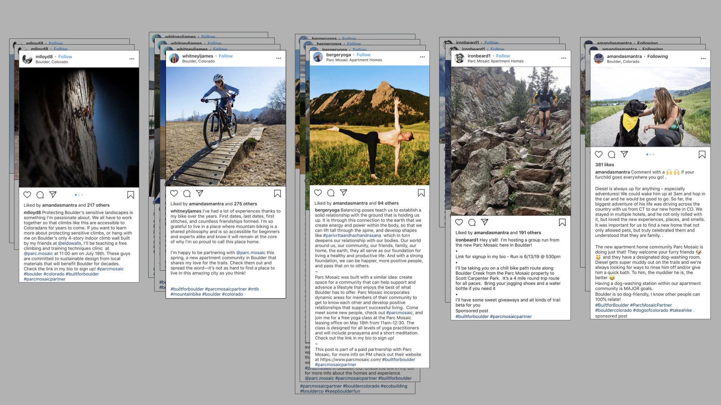This screenshot has width=721, height=405.
Task: Click Following button next to amandasmantra
Action: tap(657, 56)
